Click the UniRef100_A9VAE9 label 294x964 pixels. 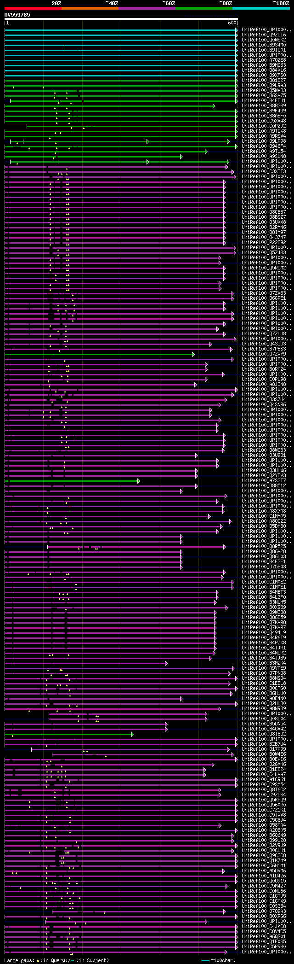point(264,668)
